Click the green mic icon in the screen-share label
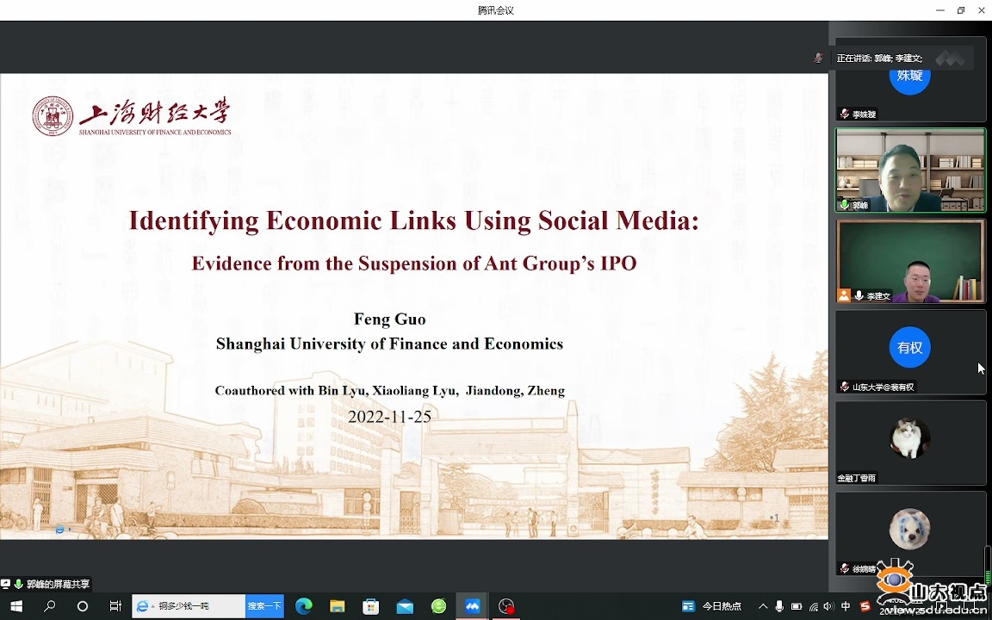This screenshot has width=992, height=620. [x=18, y=584]
